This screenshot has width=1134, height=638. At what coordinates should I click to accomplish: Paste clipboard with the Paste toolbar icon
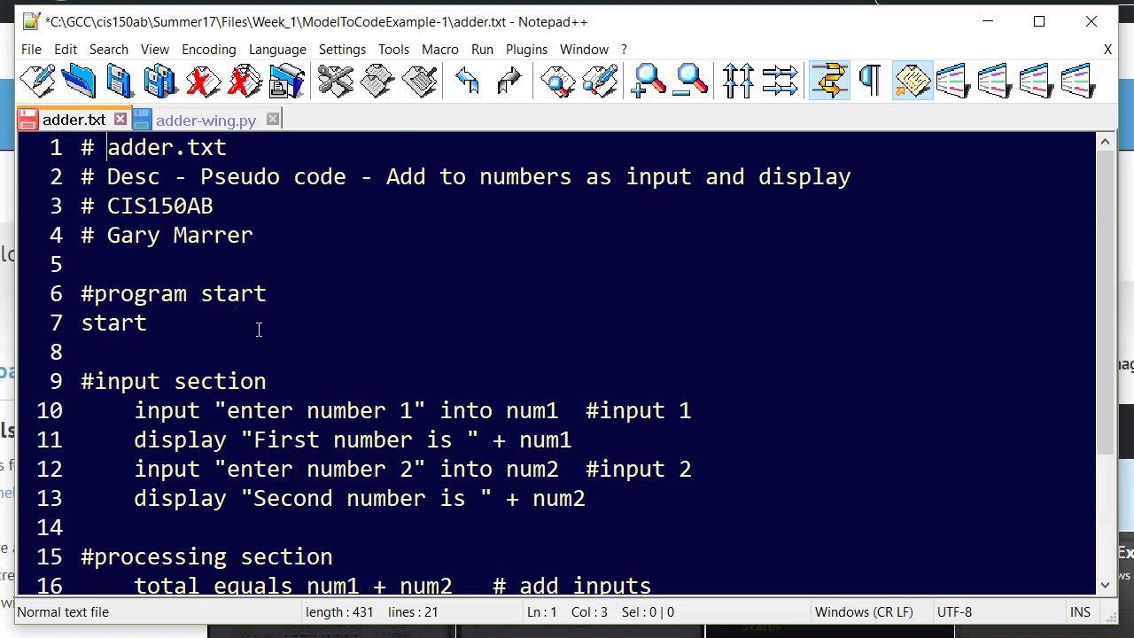click(x=419, y=82)
